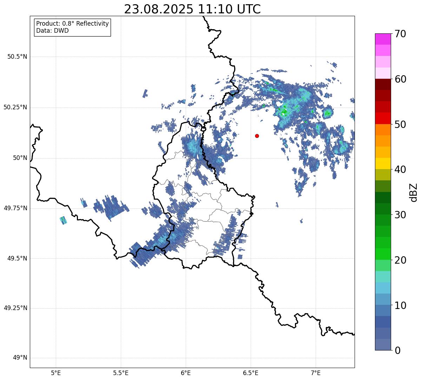Viewport: 422px width, 380px height.
Task: Click the bright green colorbar segment above 20
Action: (x=383, y=254)
